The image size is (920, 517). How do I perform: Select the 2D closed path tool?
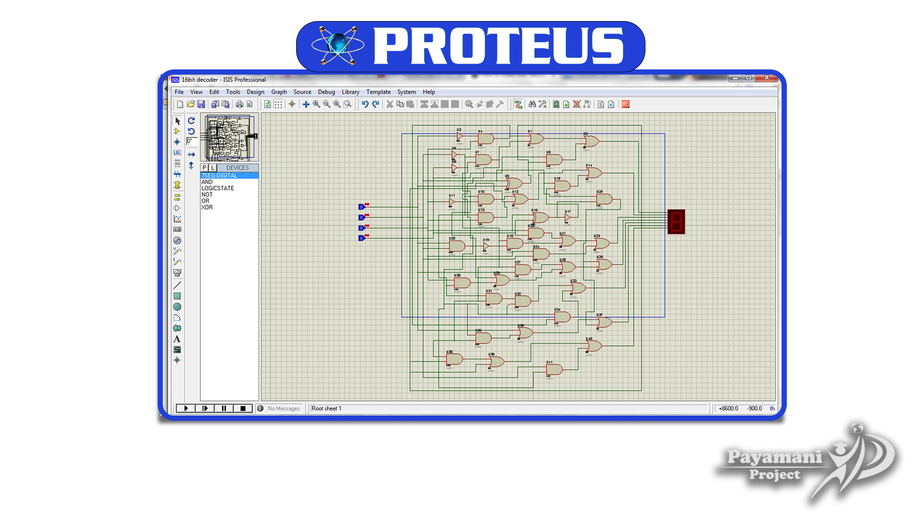pyautogui.click(x=177, y=328)
